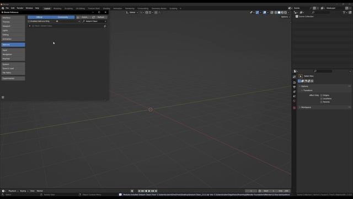353x199 pixels.
Task: Expand the Instant Clean add-on entry
Action: [x=30, y=26]
